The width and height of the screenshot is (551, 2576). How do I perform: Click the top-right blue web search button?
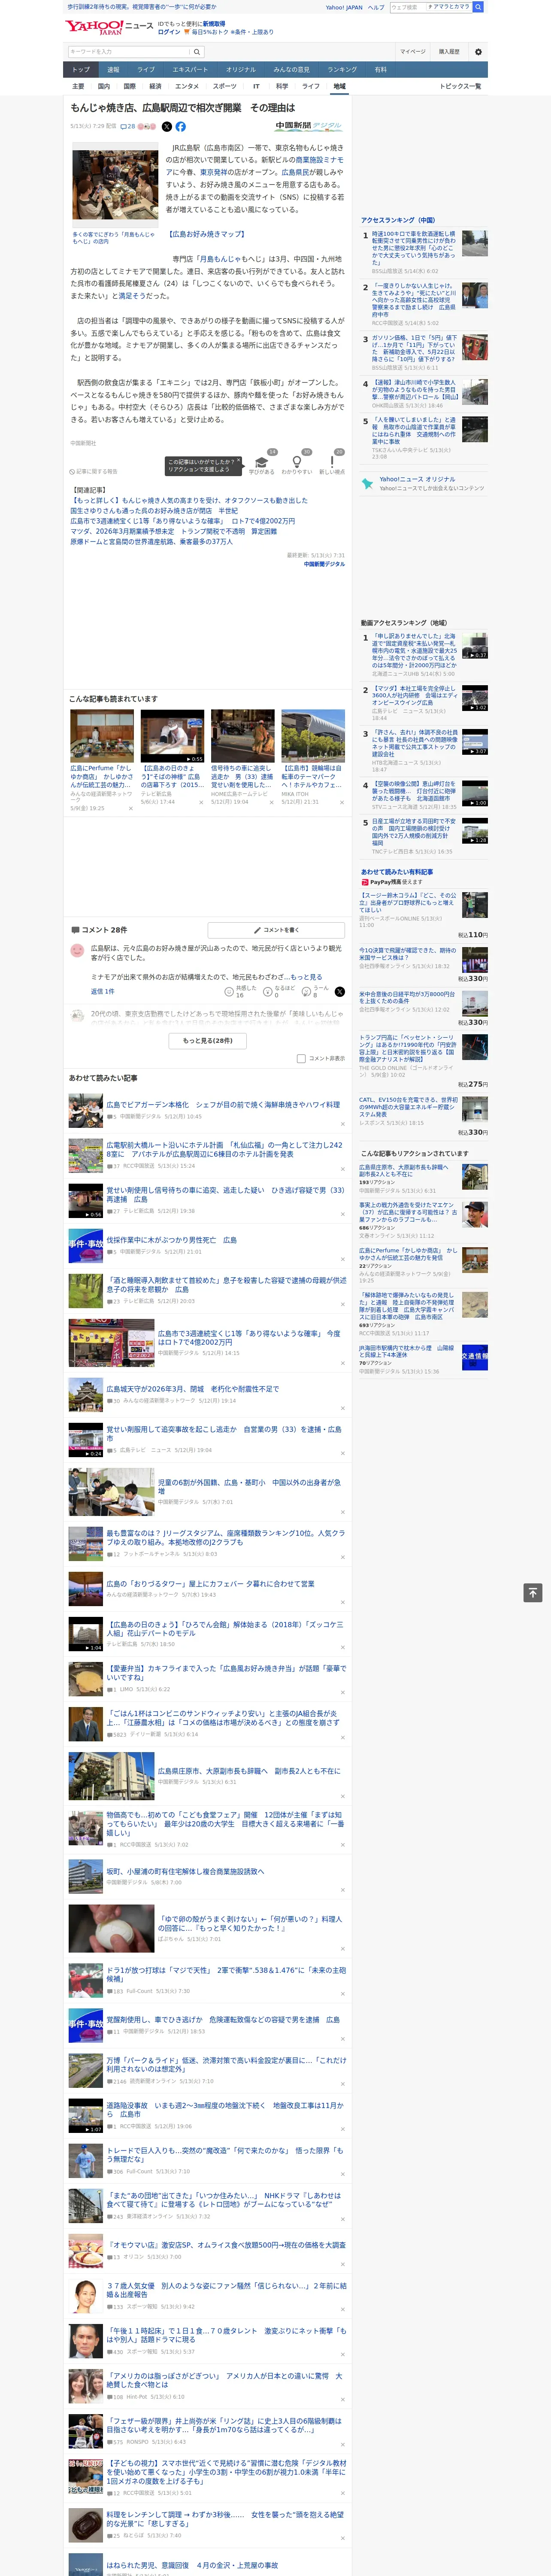(478, 7)
